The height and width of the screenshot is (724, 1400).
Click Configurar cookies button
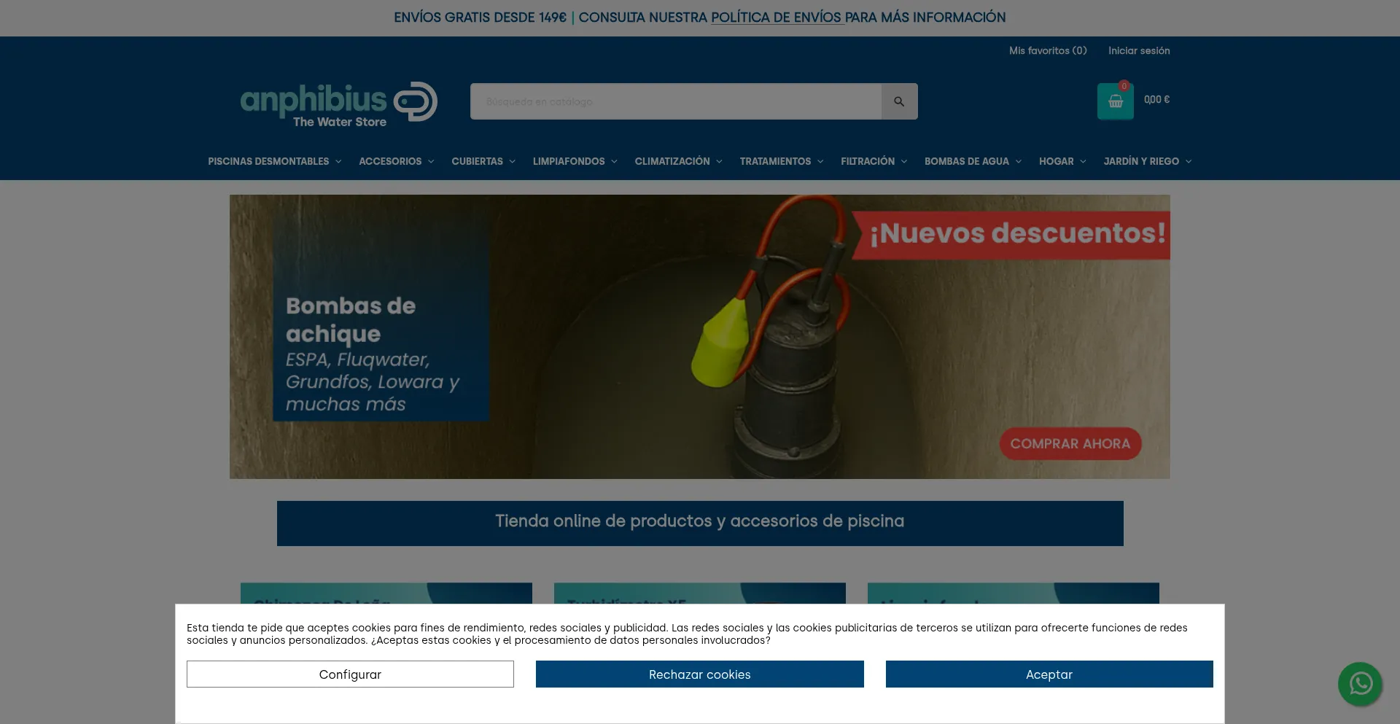pos(350,674)
